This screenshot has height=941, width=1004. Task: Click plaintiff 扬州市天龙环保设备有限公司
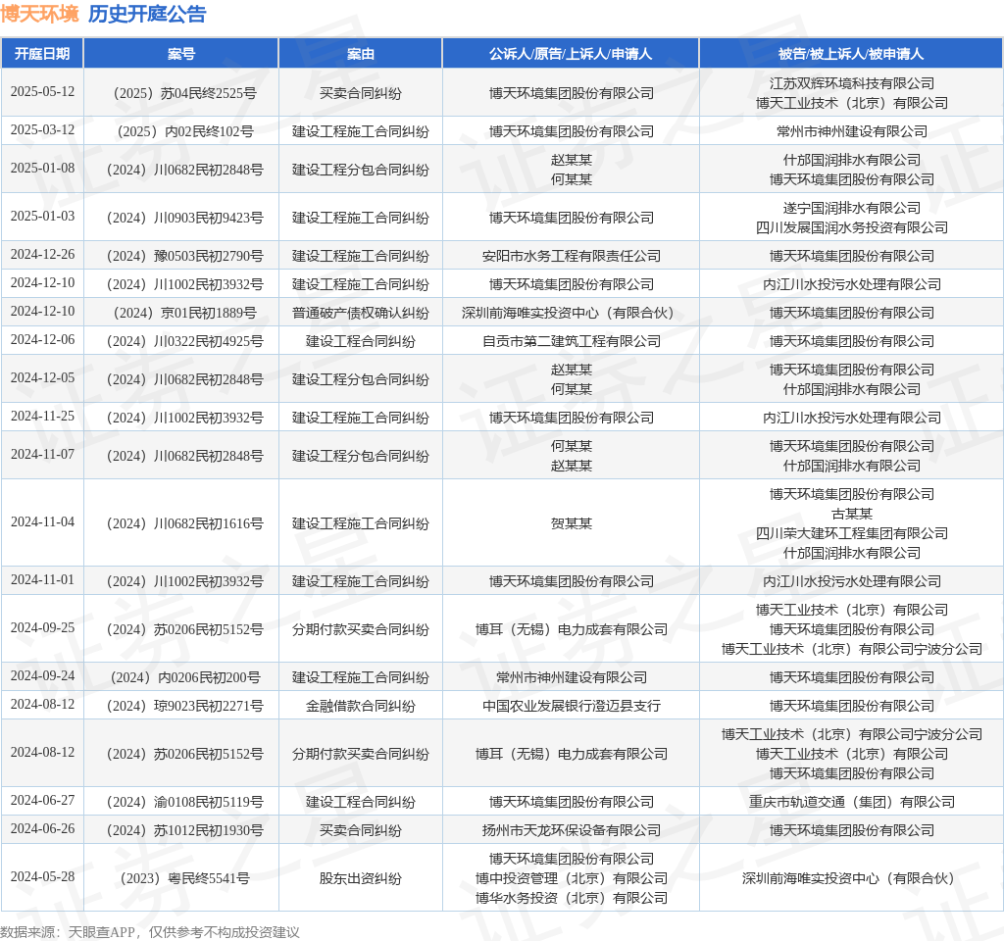(x=572, y=830)
